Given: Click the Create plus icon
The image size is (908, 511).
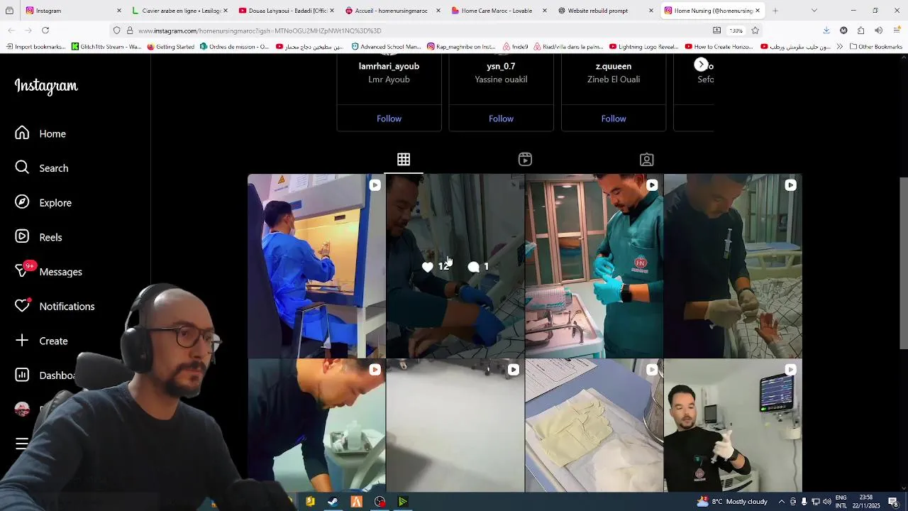Looking at the screenshot, I should [x=22, y=341].
